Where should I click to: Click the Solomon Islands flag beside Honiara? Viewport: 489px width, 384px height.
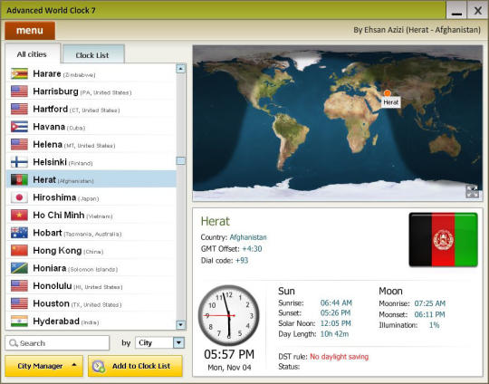point(19,268)
